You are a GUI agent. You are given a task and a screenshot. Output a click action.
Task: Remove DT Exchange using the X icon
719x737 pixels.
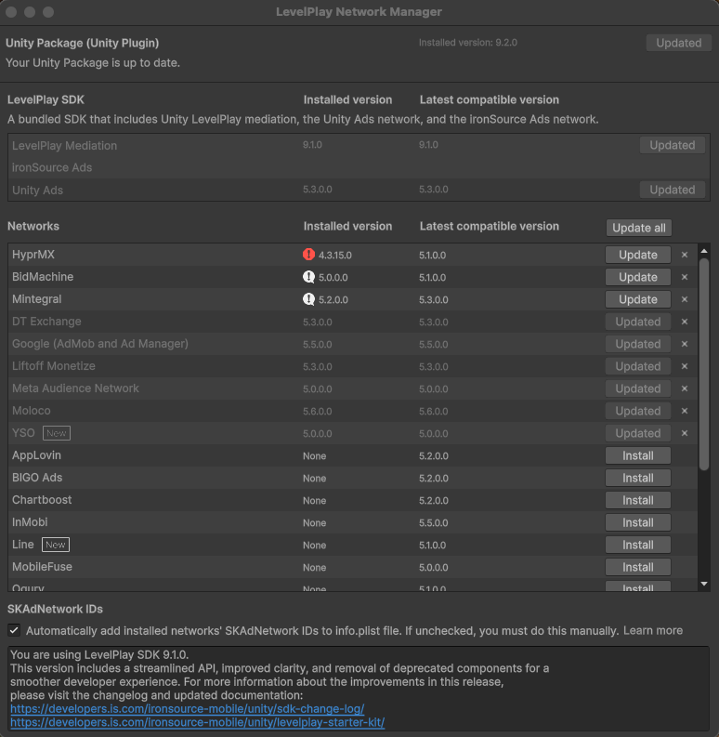[685, 322]
